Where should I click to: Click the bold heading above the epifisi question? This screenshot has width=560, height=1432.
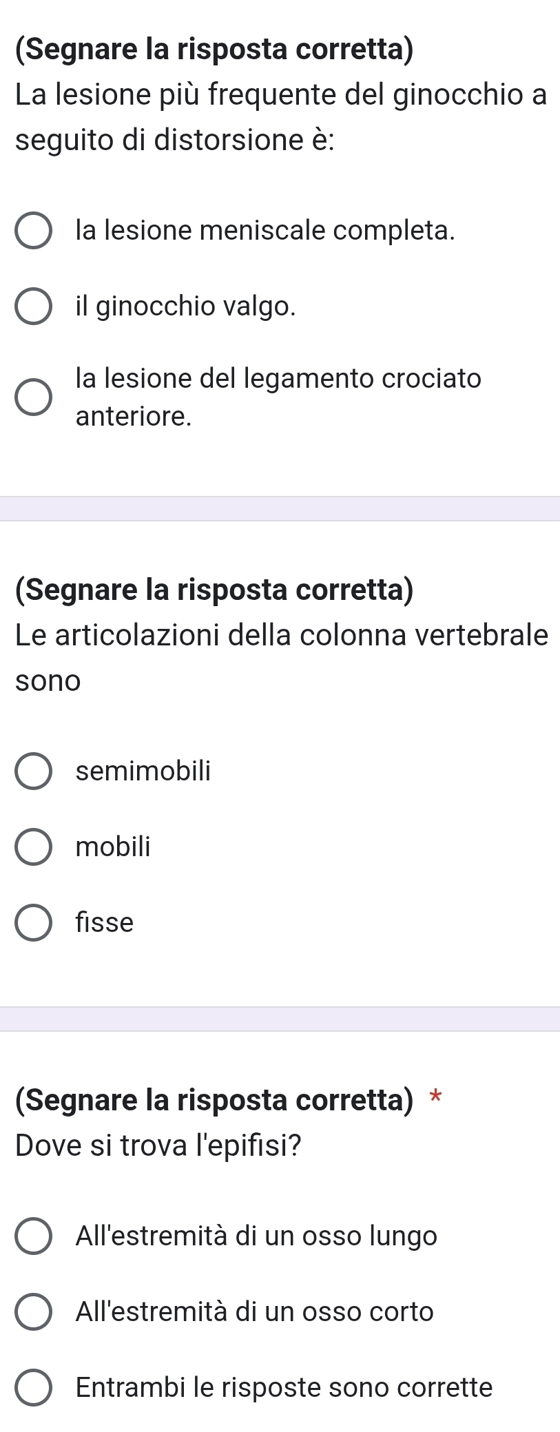(x=214, y=1100)
